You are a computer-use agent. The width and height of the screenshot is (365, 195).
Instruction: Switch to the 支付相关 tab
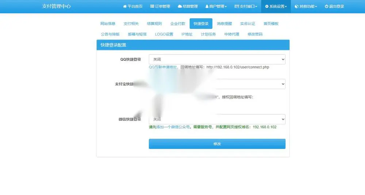pyautogui.click(x=131, y=23)
